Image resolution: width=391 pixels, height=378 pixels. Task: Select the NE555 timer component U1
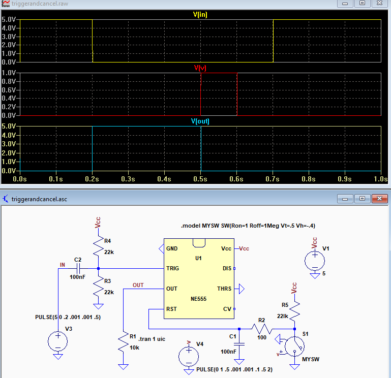tap(199, 278)
